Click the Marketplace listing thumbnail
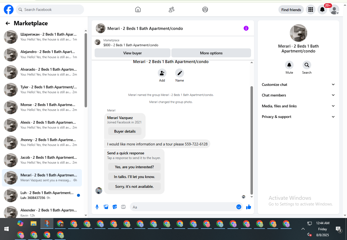Screen dimensions: 347x240 (98, 42)
